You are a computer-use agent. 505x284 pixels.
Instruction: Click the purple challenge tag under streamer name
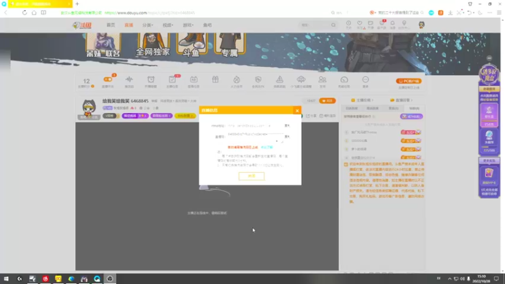[135, 115]
